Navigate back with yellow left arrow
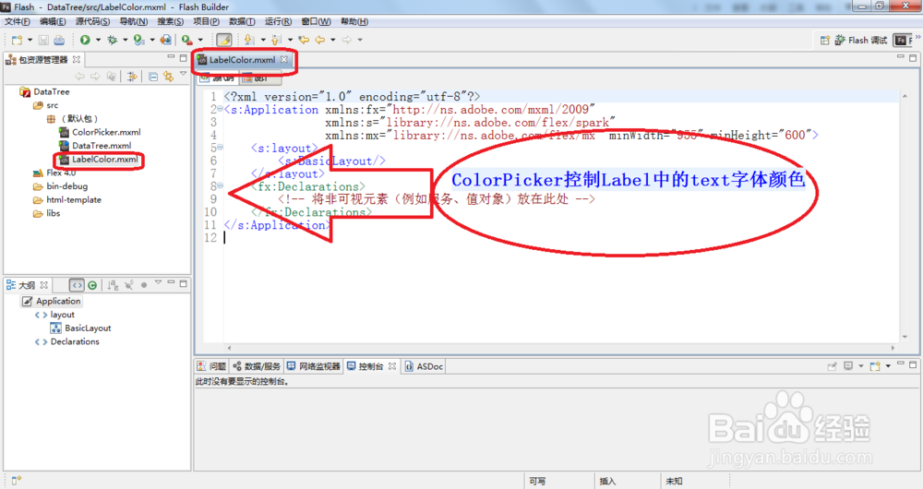 319,40
